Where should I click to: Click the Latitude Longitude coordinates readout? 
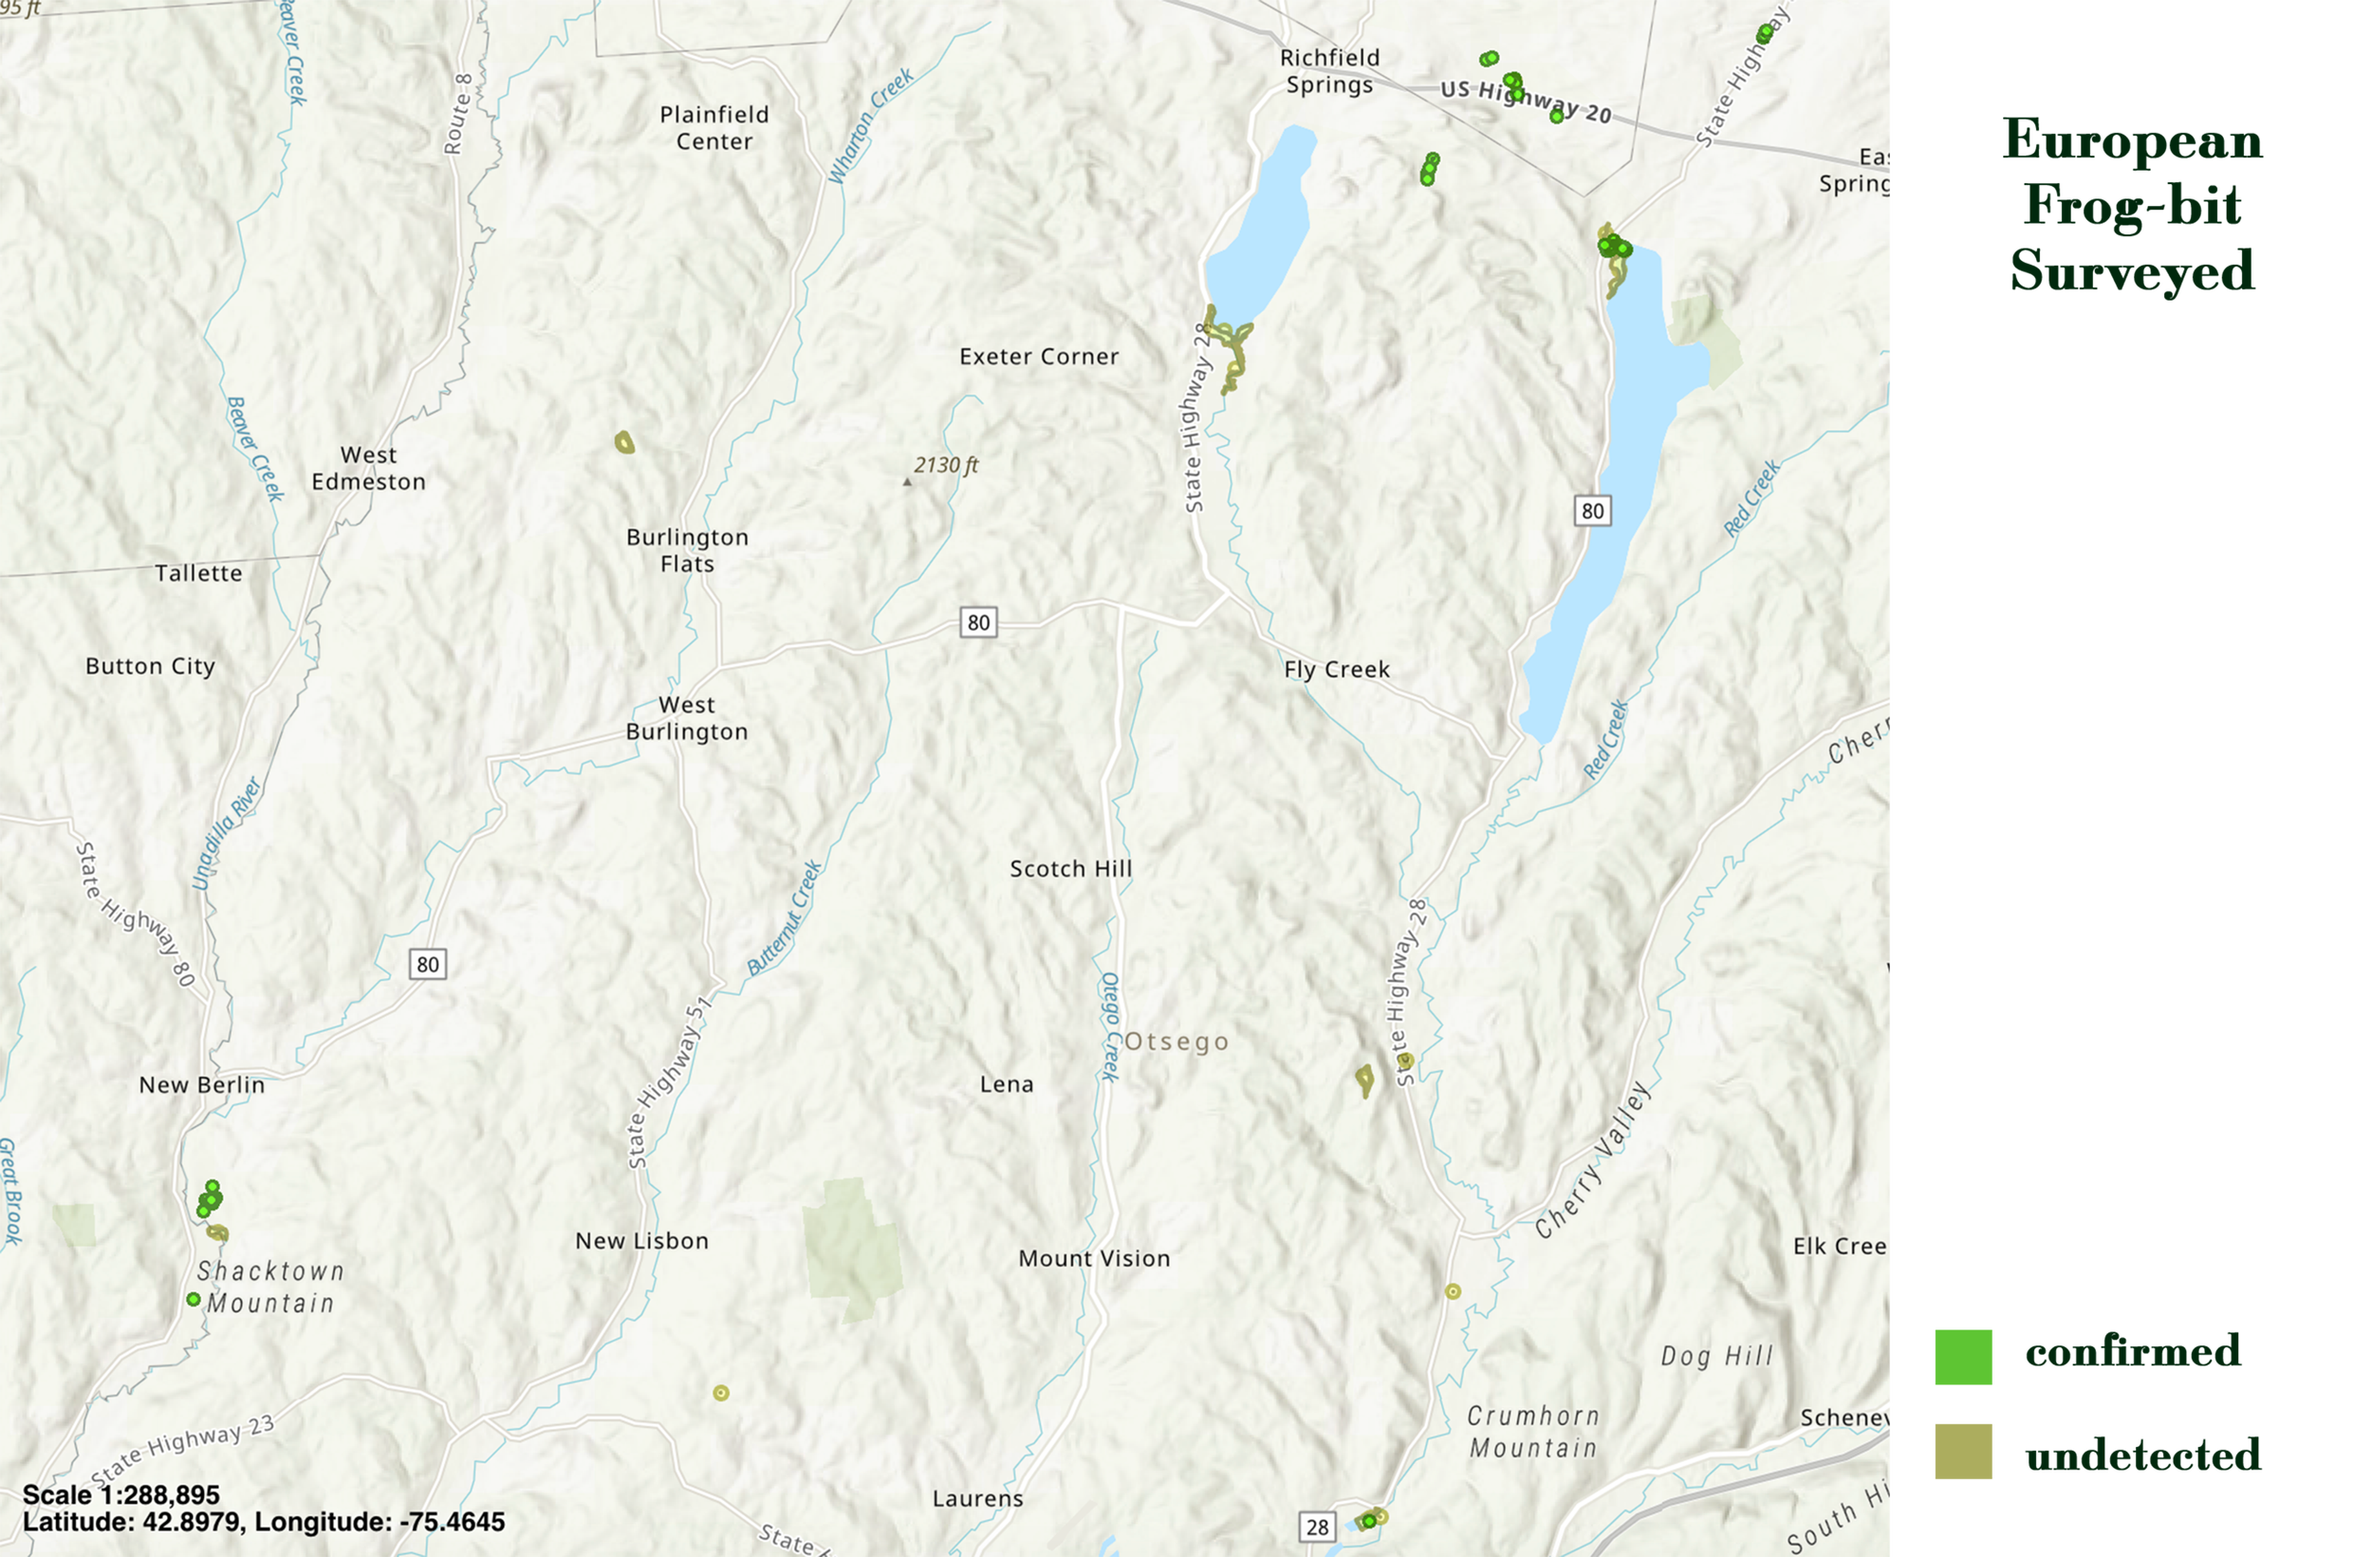tap(263, 1521)
